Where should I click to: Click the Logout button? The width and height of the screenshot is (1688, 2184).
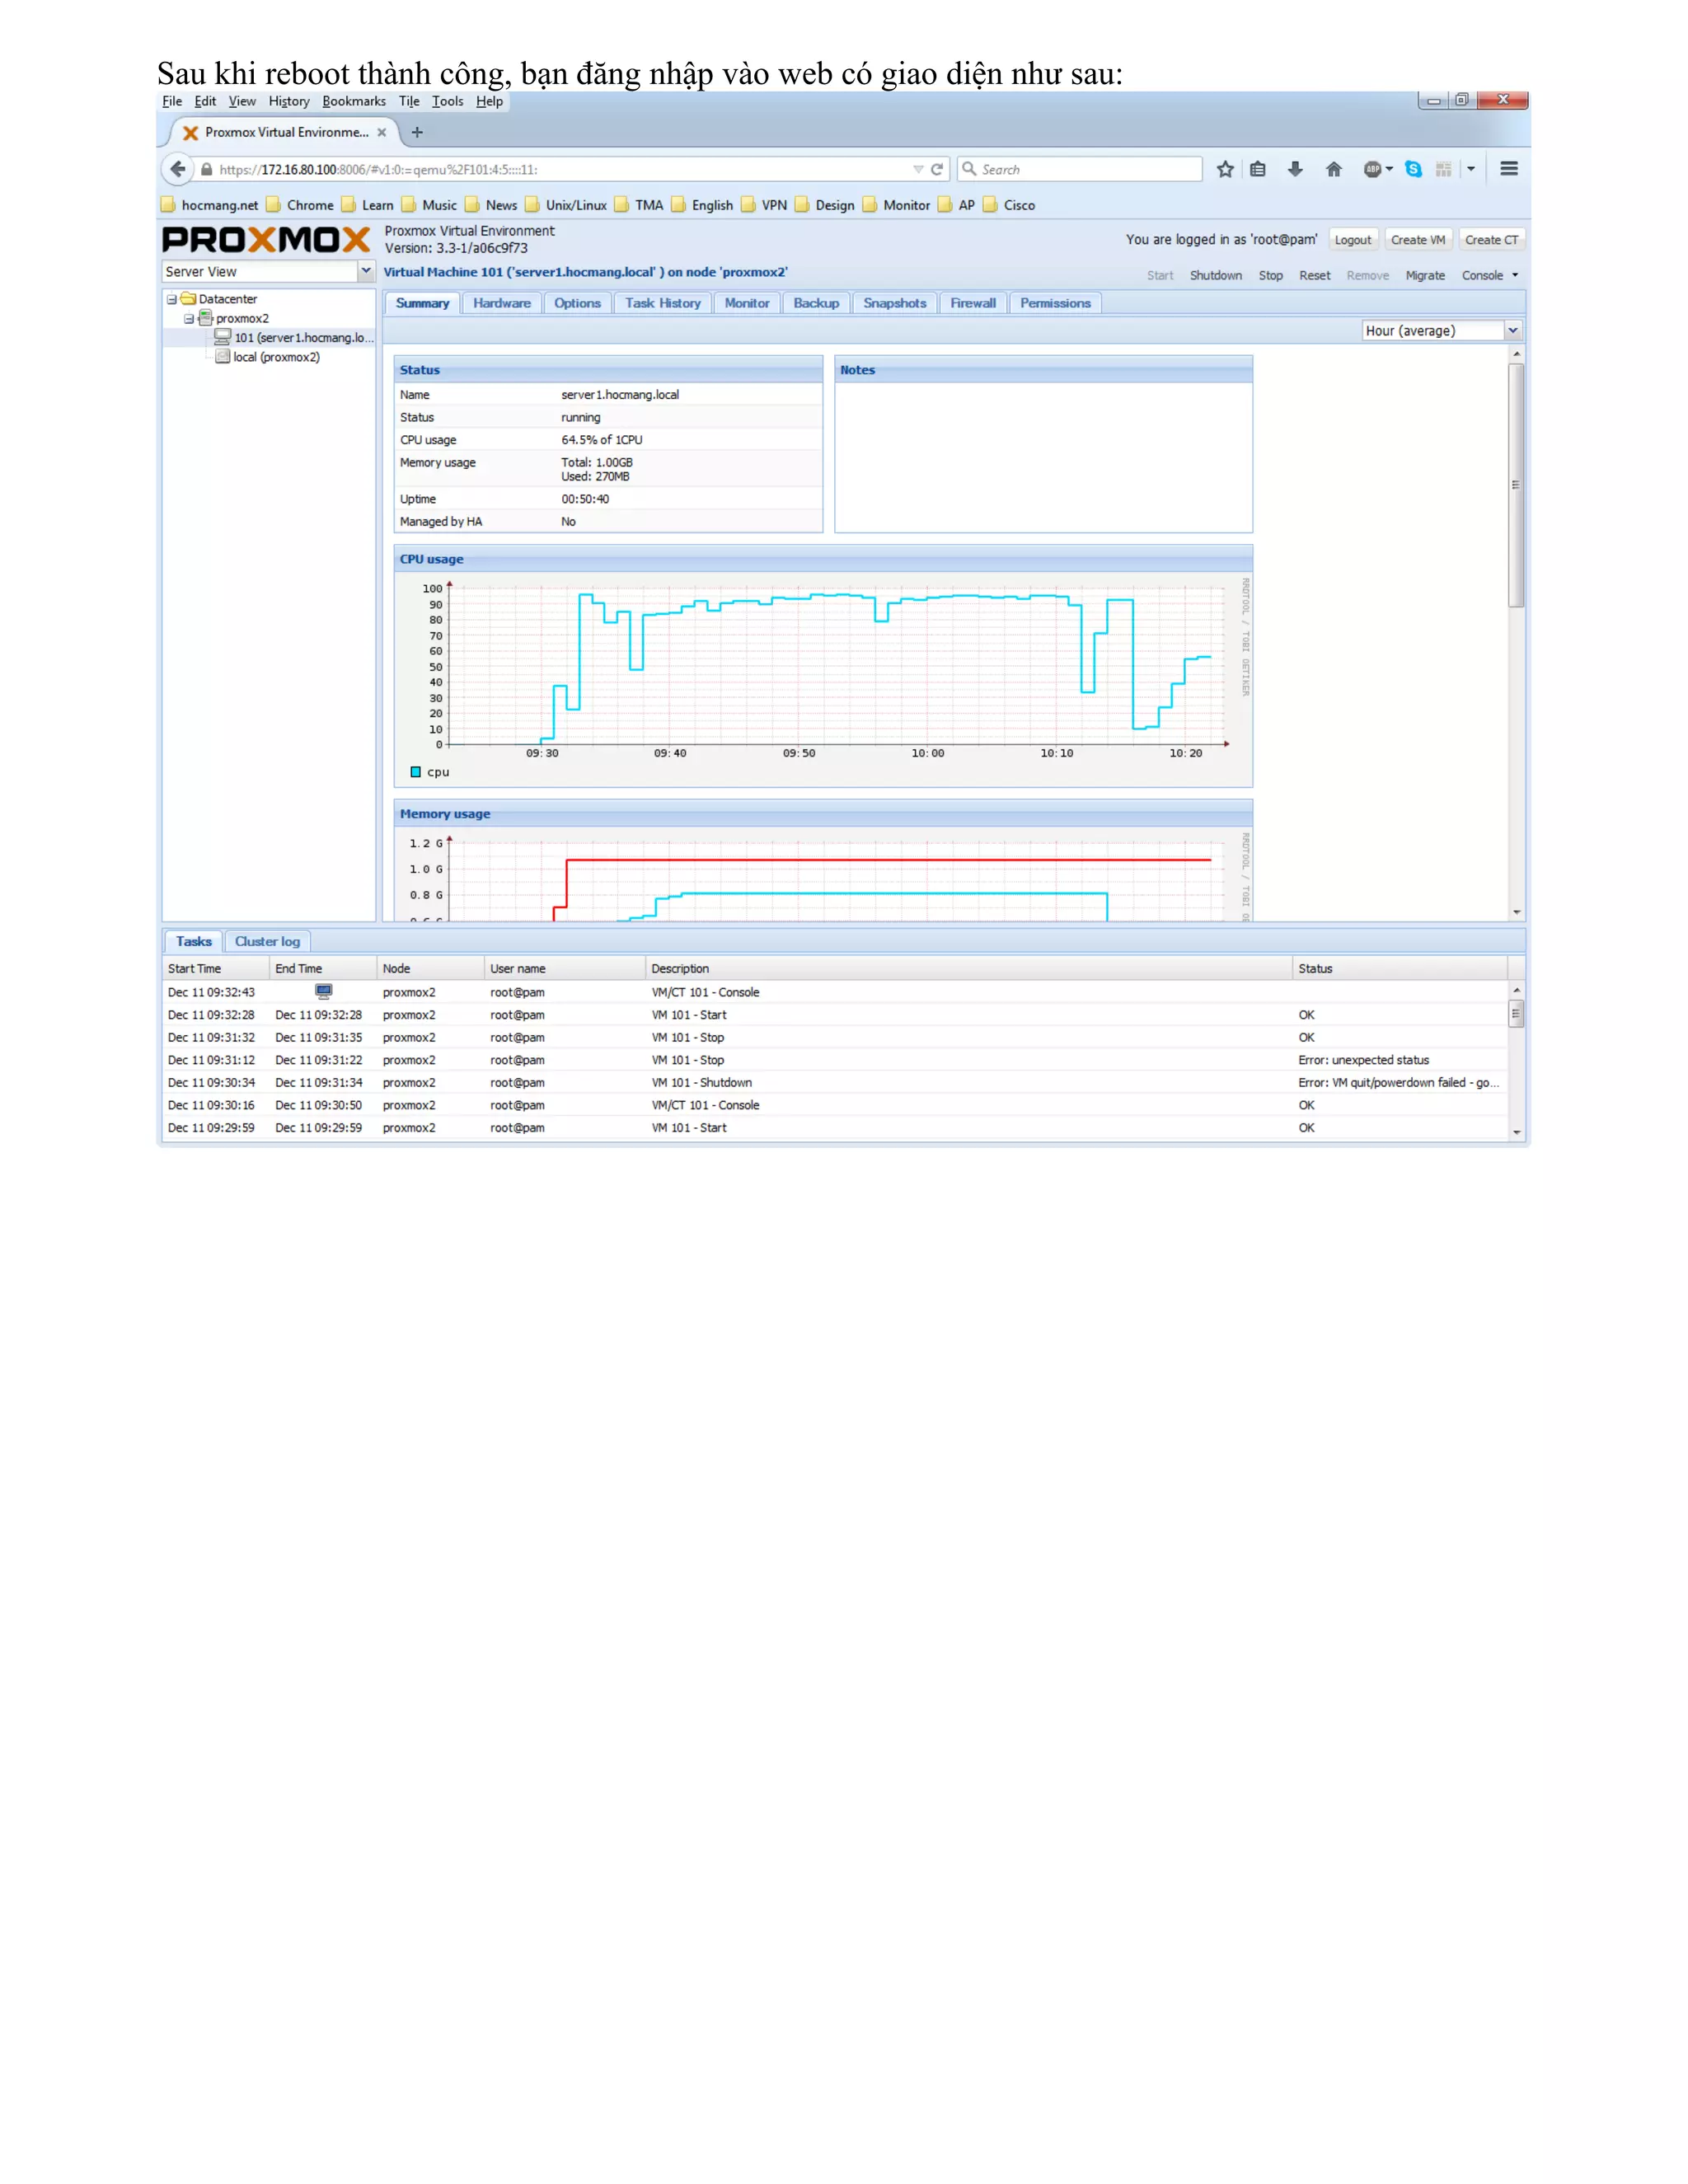pos(1352,240)
